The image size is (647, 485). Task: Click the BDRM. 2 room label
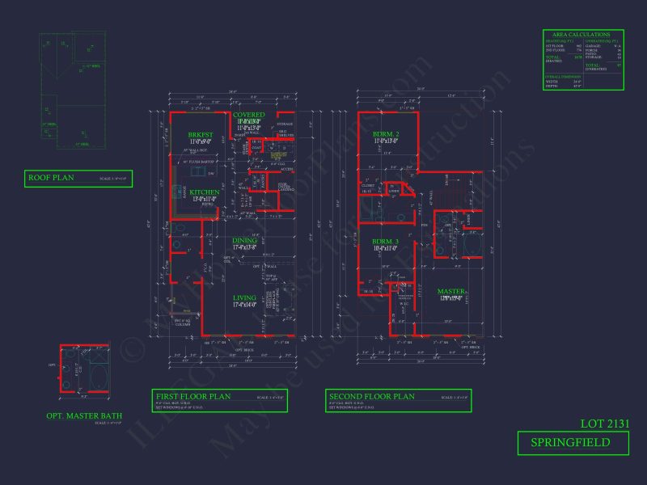[x=386, y=134]
